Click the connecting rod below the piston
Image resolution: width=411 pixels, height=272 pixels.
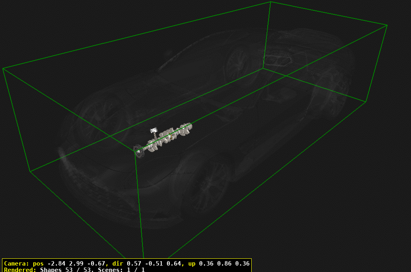[155, 136]
